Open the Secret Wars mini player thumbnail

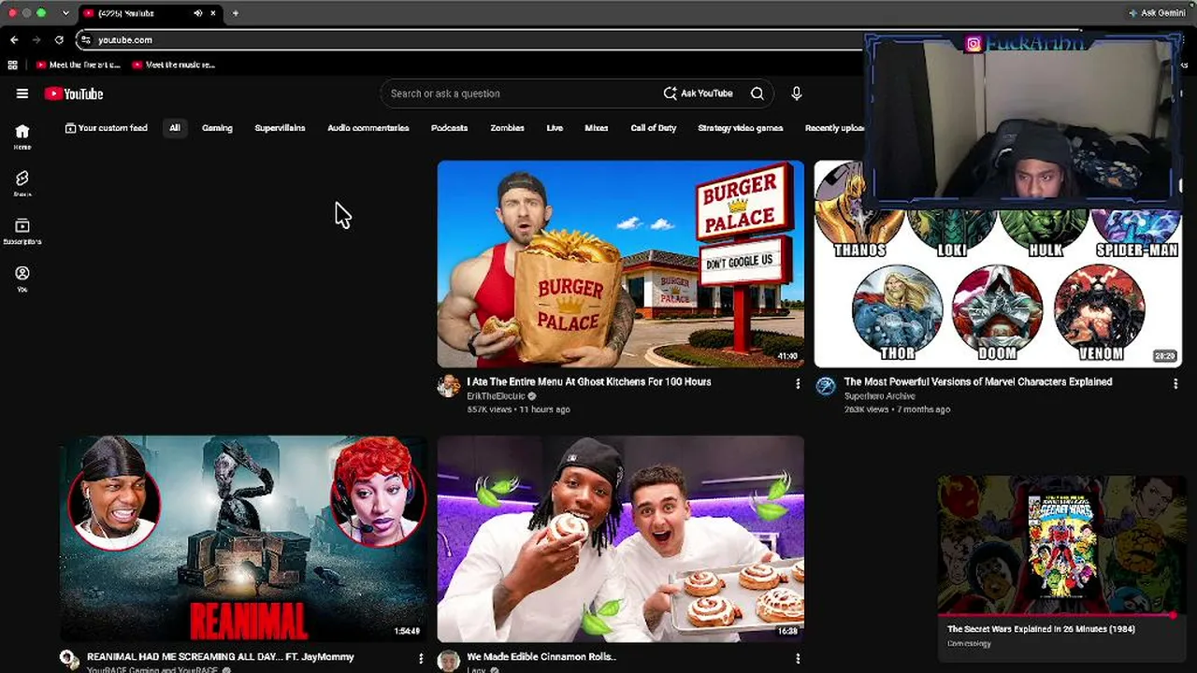point(1062,545)
